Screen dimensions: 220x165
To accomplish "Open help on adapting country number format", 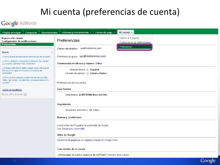I will (25, 80).
